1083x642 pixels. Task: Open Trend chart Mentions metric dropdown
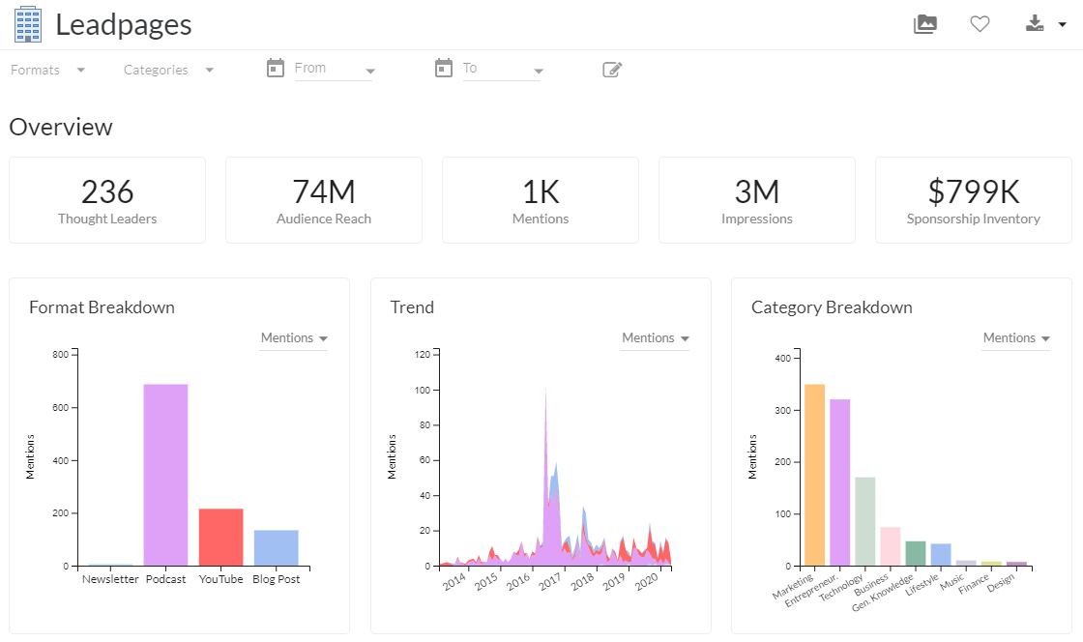(x=655, y=338)
